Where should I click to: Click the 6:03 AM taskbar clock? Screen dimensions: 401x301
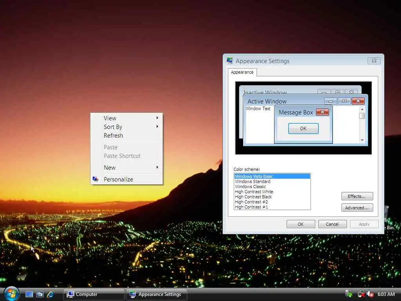click(x=386, y=294)
